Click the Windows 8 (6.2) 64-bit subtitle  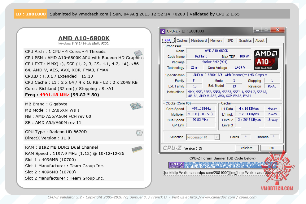click(84, 44)
